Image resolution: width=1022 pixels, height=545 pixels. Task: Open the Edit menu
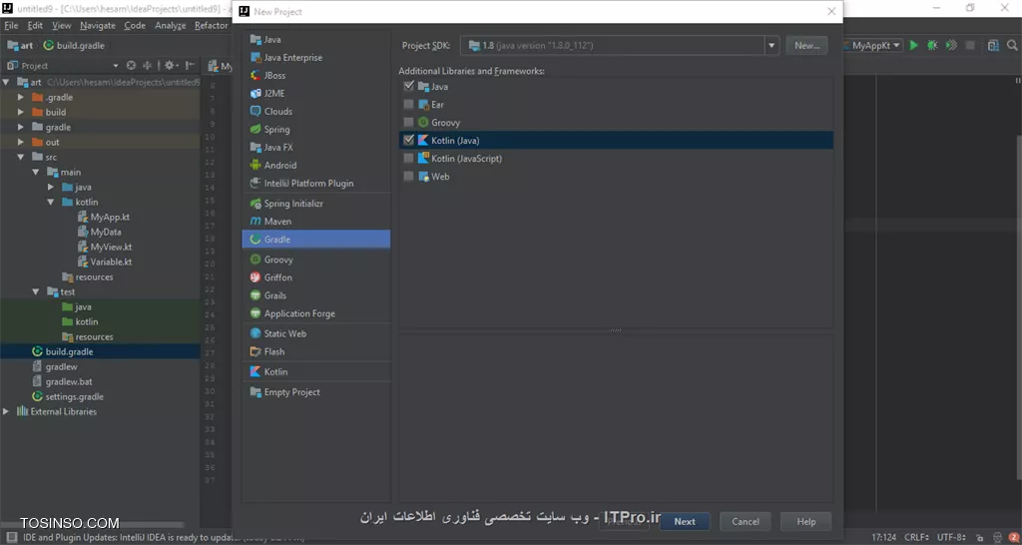tap(35, 25)
